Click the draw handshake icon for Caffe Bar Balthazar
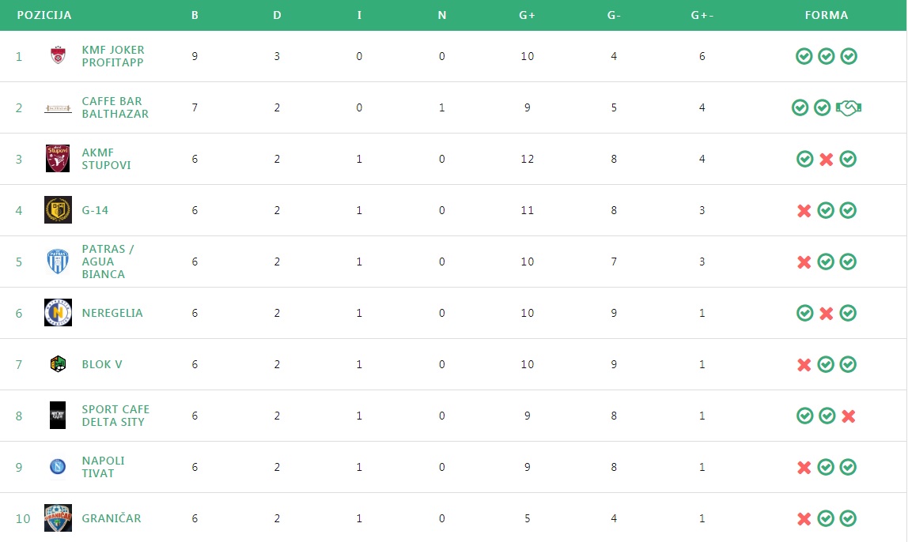Image resolution: width=908 pixels, height=542 pixels. pyautogui.click(x=849, y=107)
